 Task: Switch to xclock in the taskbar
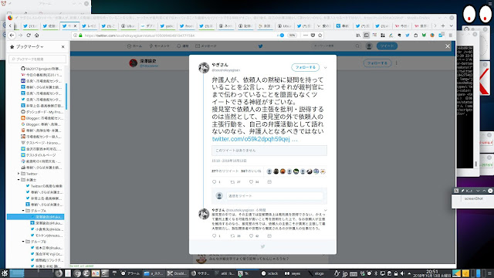coord(269,273)
